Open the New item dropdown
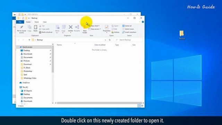This screenshot has height=125, width=222. (94, 26)
